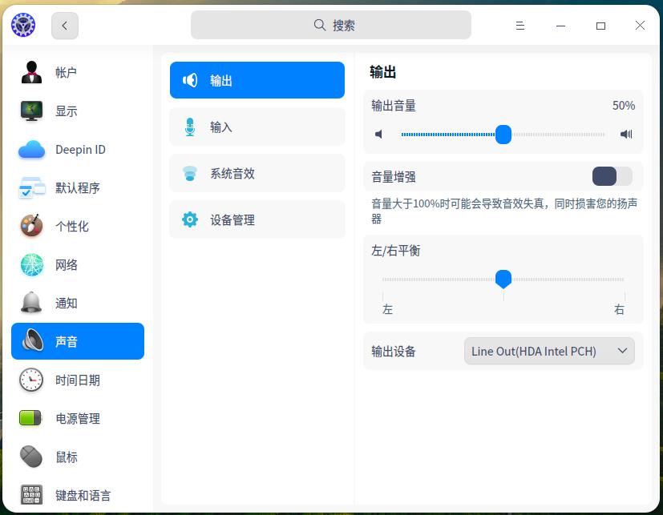The height and width of the screenshot is (515, 663).
Task: Switch to the 输入 (Input) section
Action: pyautogui.click(x=257, y=127)
